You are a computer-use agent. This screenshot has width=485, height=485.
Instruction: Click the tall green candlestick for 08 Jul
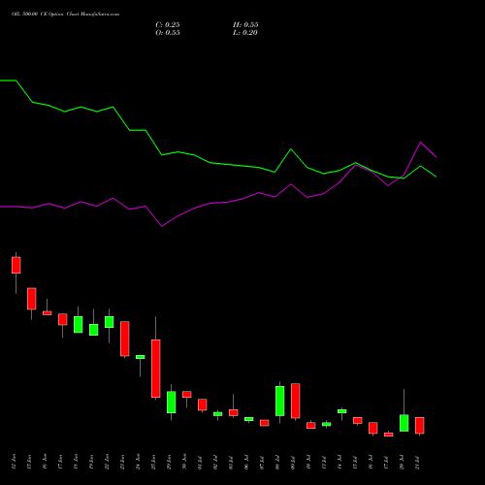tap(280, 401)
